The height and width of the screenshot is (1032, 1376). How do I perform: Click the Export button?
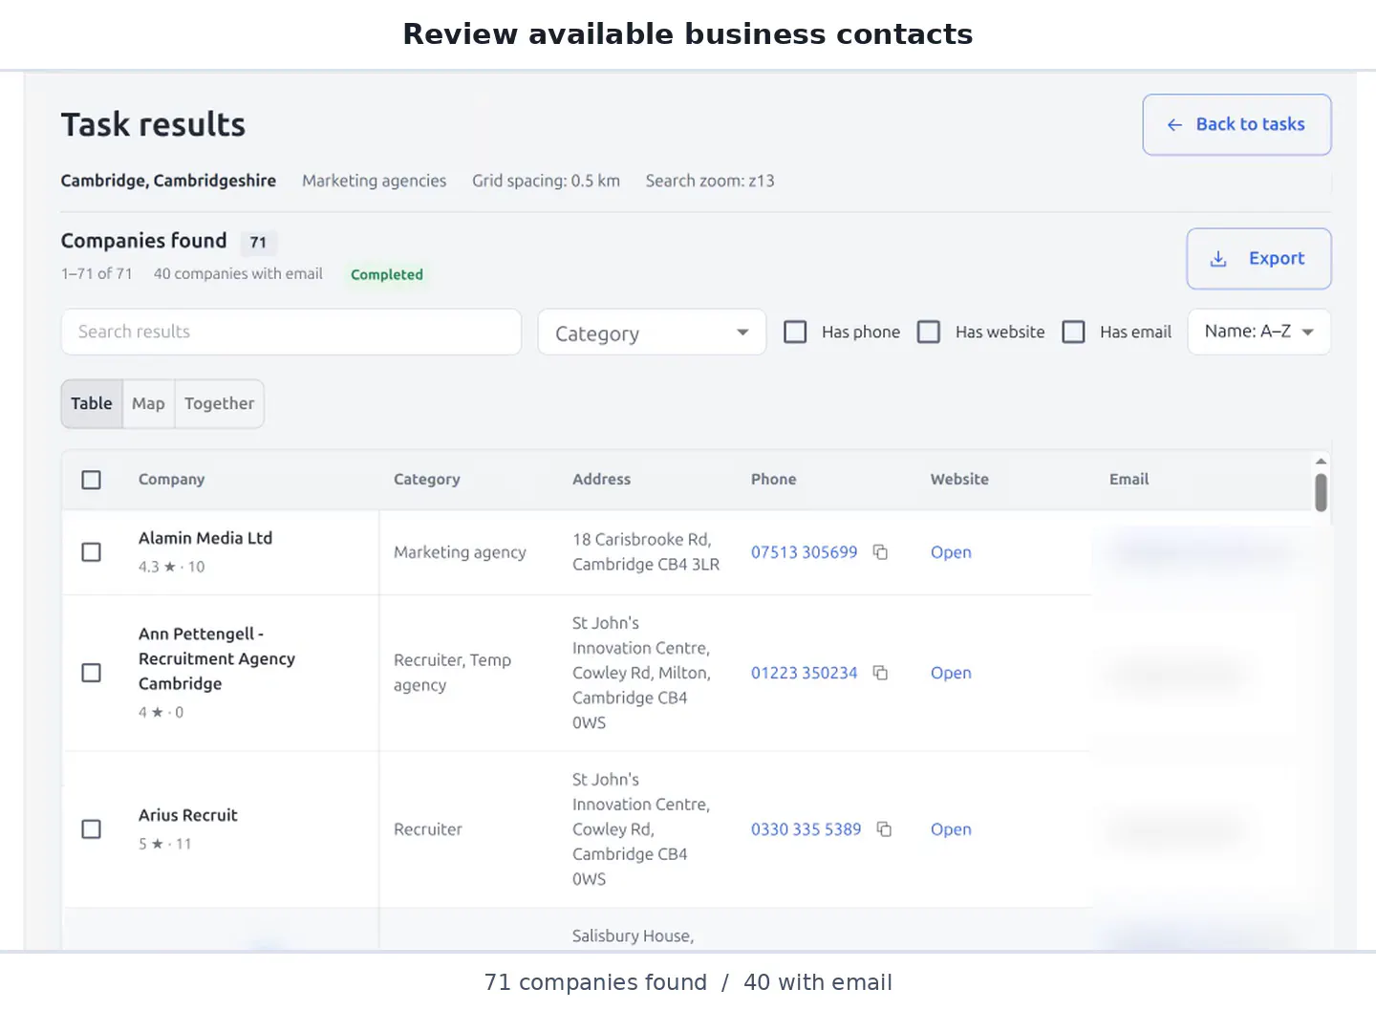pos(1258,259)
